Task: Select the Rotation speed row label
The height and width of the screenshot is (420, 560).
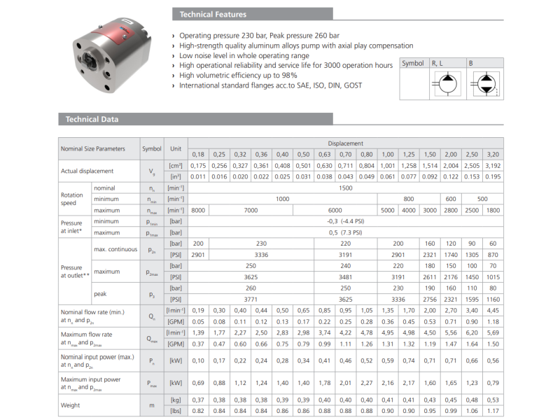Action: click(x=71, y=199)
